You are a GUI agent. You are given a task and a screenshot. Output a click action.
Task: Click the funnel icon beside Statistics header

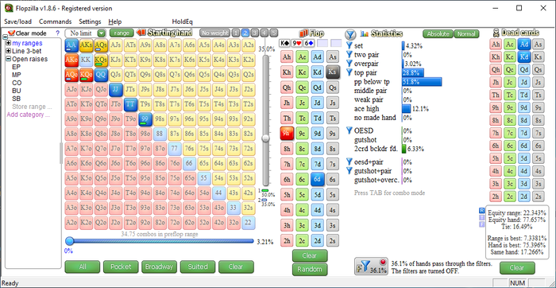tap(350, 34)
